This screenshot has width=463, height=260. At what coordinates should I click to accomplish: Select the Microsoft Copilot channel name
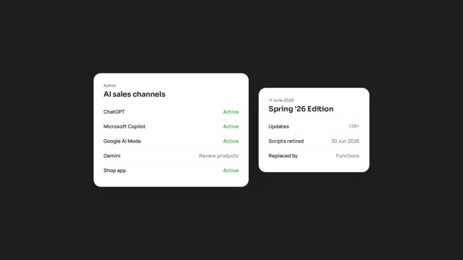tap(124, 126)
